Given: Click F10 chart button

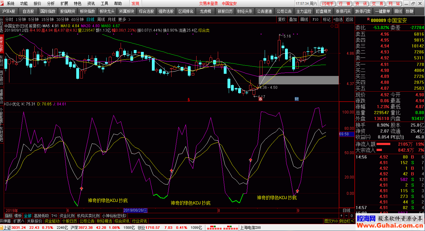Looking at the screenshot, I should pos(315,19).
